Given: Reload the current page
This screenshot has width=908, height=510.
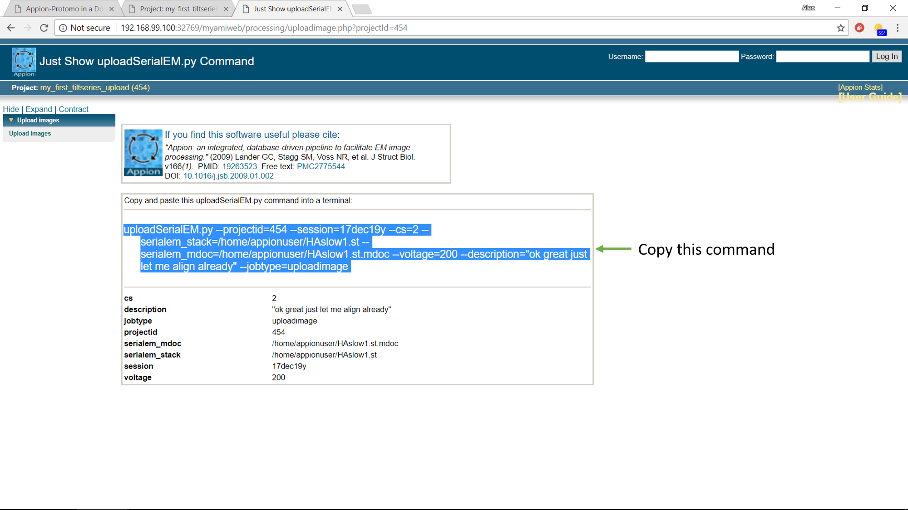Looking at the screenshot, I should pos(44,28).
